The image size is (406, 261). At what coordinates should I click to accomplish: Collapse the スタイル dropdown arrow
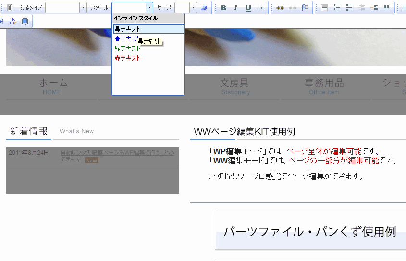click(149, 8)
